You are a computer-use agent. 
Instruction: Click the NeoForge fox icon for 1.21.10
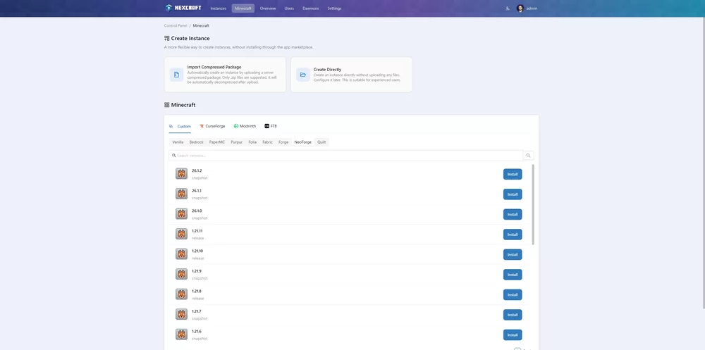click(182, 254)
